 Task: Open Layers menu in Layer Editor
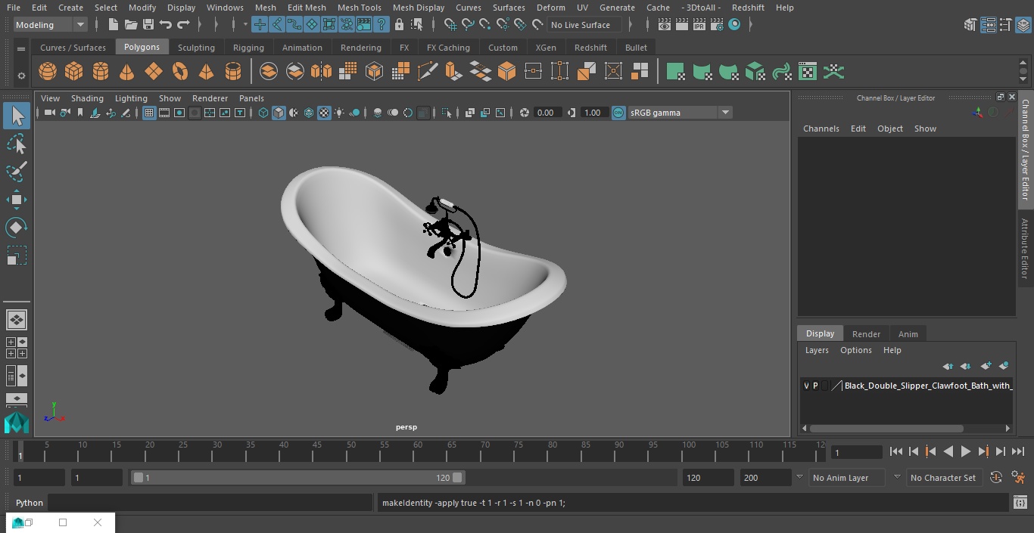click(816, 350)
